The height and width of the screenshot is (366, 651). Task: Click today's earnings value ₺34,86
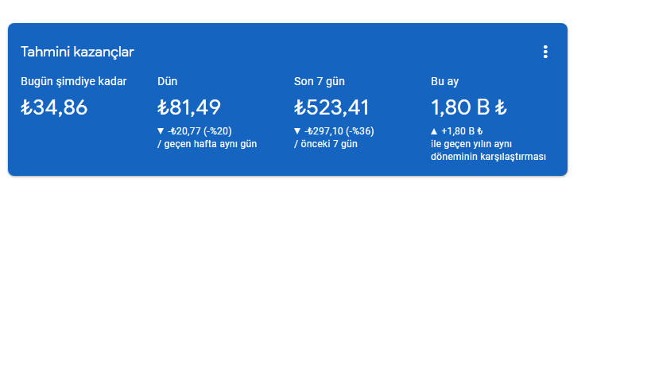point(54,107)
